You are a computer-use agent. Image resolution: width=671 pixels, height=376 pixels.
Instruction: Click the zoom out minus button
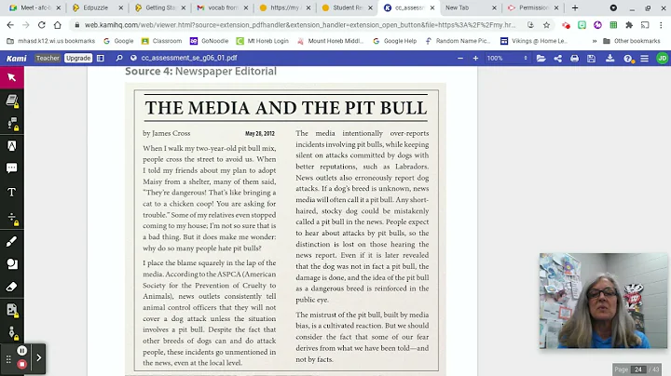point(460,58)
